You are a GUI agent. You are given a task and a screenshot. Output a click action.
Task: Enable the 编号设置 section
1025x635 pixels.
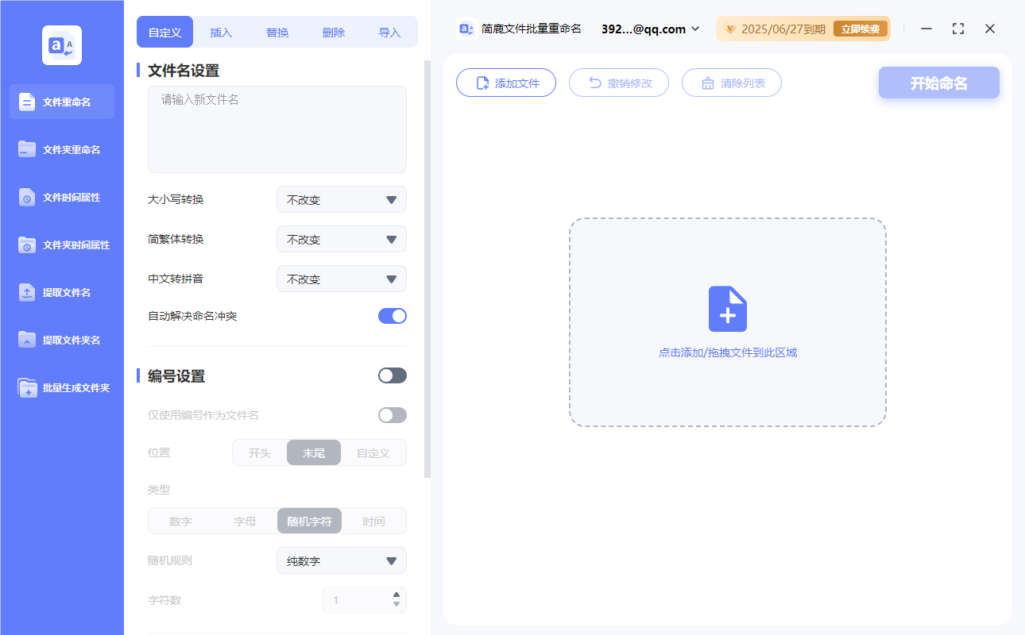pyautogui.click(x=392, y=375)
